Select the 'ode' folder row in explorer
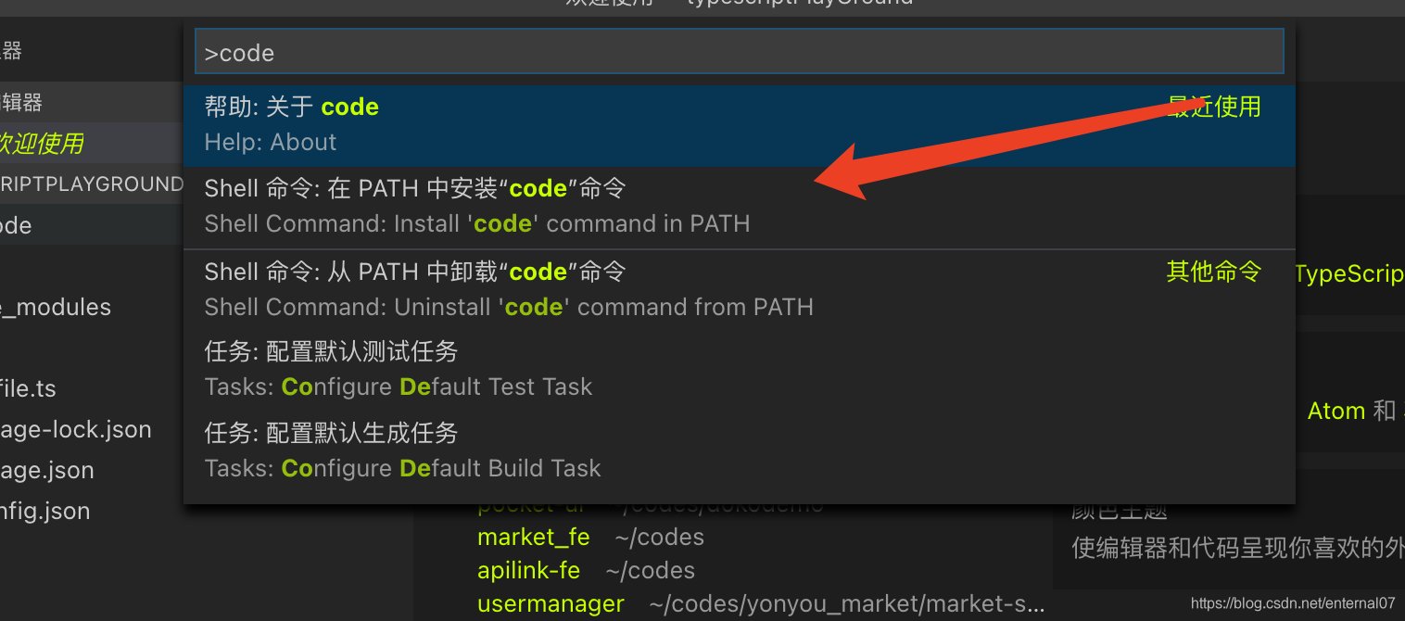The width and height of the screenshot is (1405, 621). tap(91, 225)
